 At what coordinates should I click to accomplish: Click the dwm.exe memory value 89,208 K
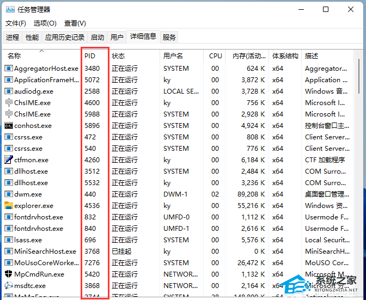251,194
